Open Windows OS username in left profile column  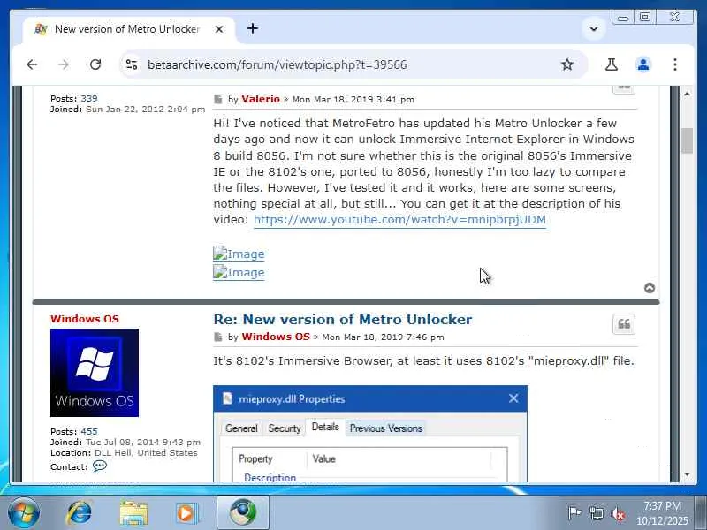(85, 319)
